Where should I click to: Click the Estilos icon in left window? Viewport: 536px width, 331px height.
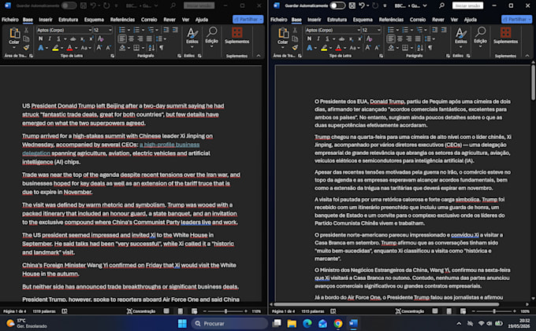[192, 36]
